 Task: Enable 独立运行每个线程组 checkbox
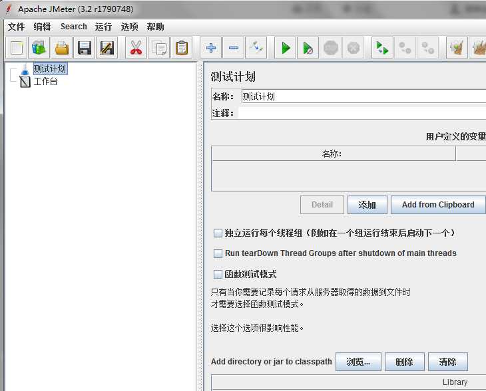(218, 233)
